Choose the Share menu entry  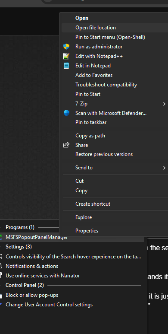point(81,145)
